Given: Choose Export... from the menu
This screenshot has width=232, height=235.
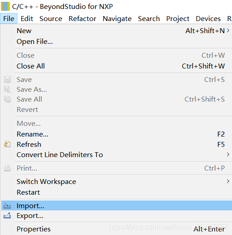Looking at the screenshot, I should 116,216.
